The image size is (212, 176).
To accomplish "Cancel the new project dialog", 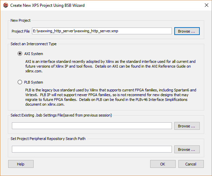I will coord(191,164).
